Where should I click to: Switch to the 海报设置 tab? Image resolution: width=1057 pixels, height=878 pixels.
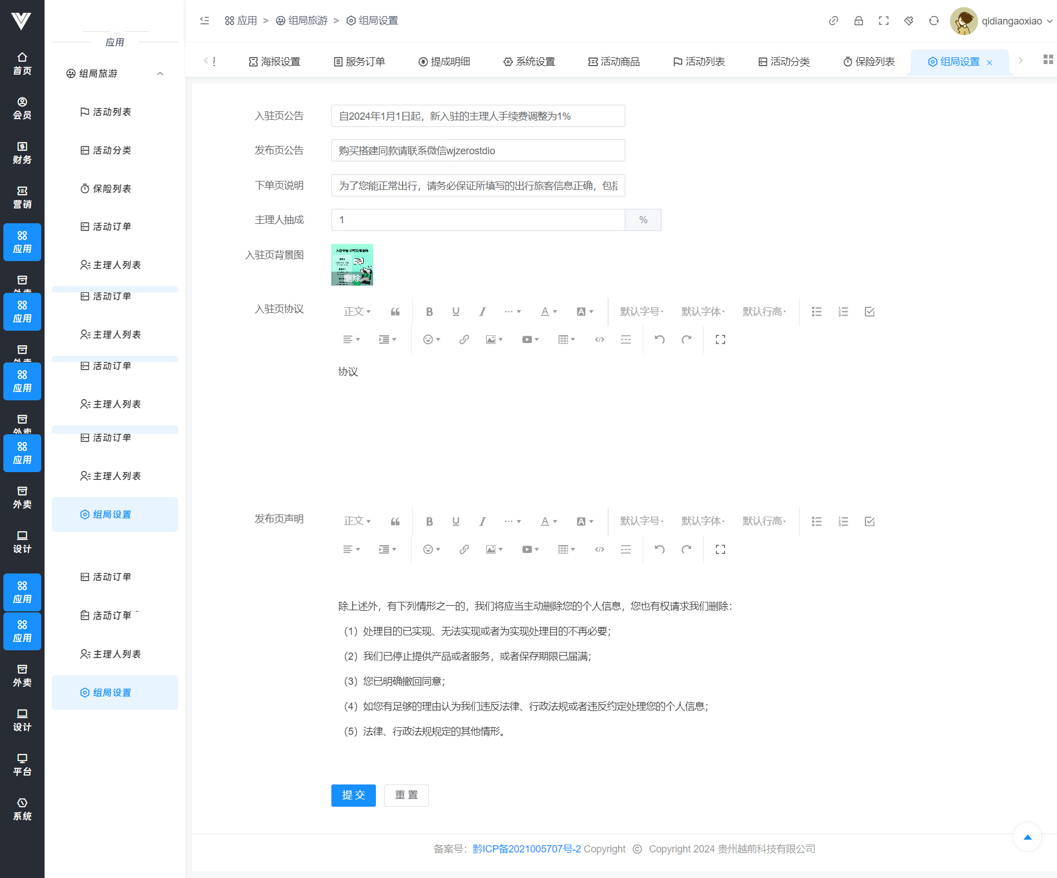[x=274, y=62]
